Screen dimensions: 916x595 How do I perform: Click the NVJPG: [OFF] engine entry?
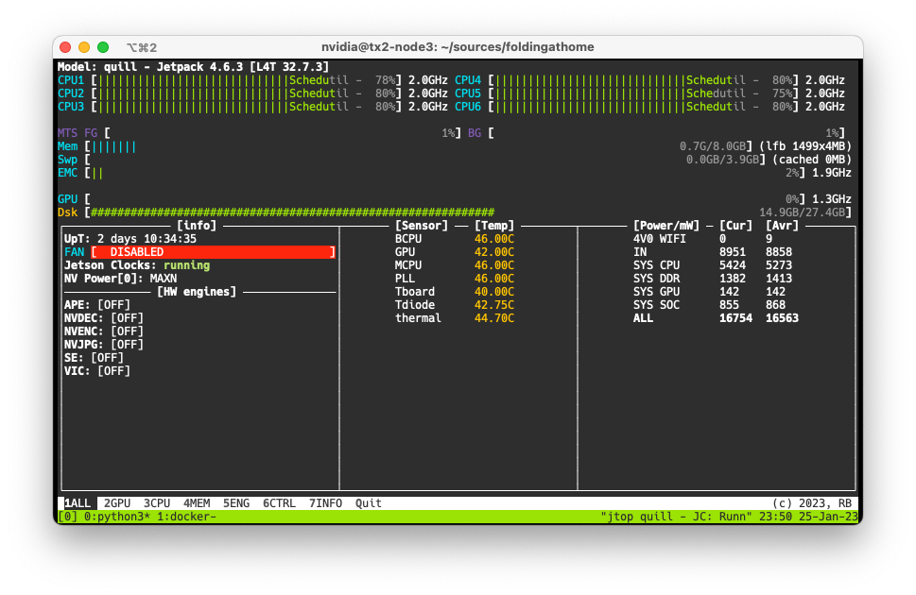pos(103,345)
